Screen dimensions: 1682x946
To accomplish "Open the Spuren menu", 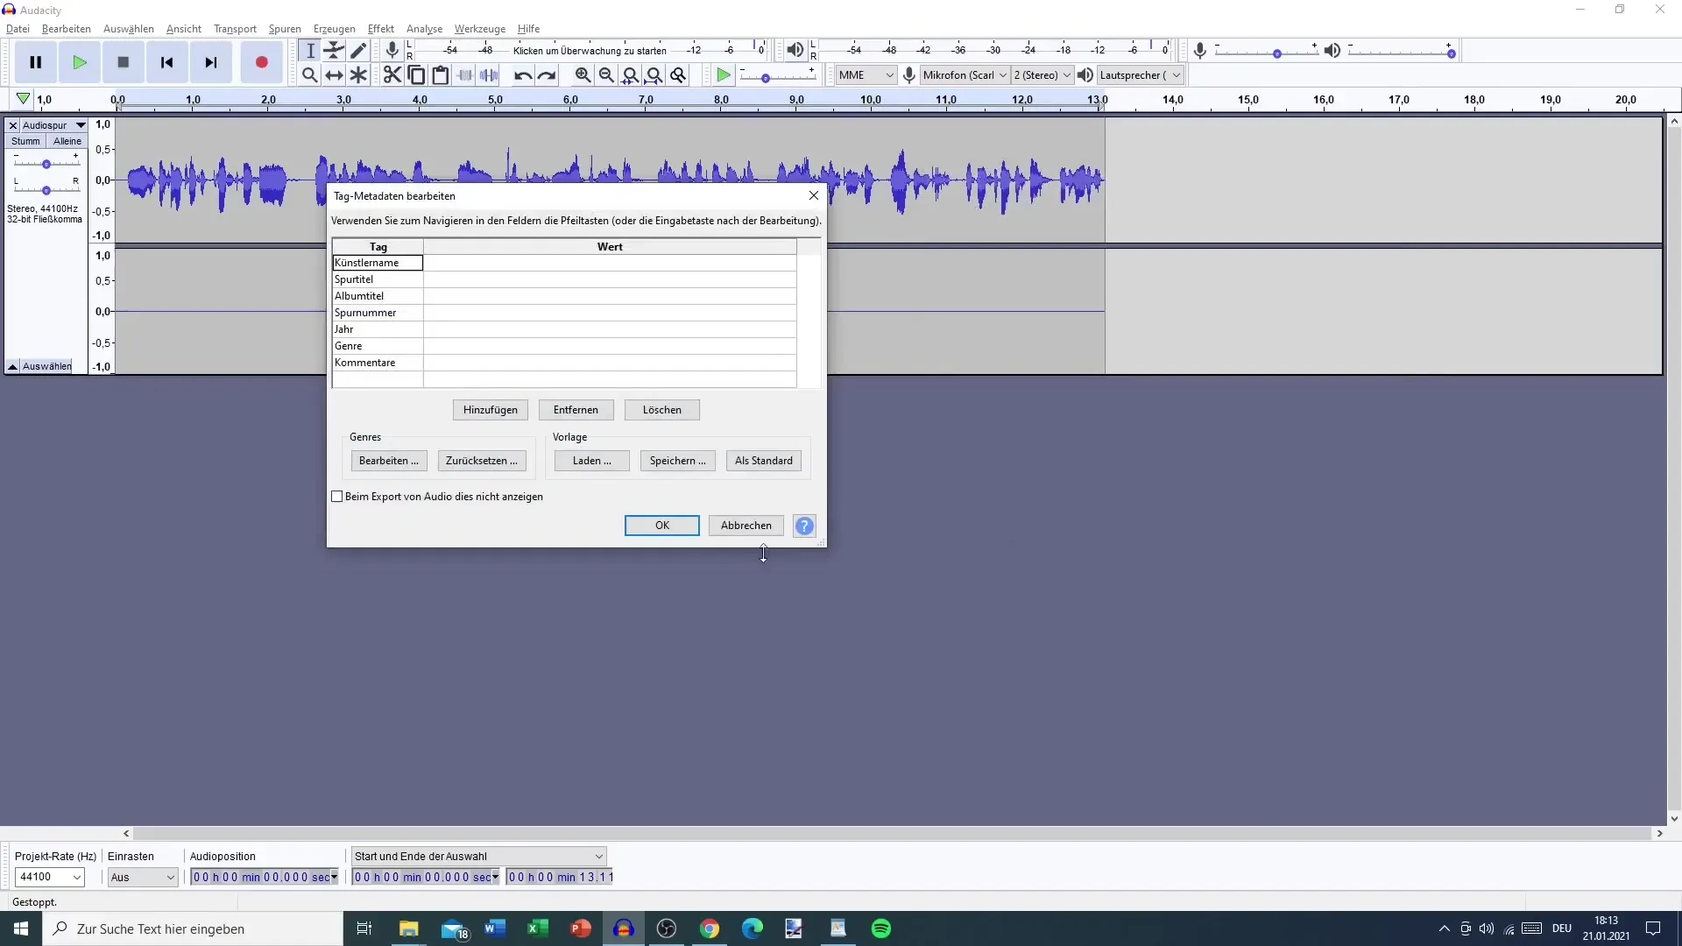I will pyautogui.click(x=285, y=29).
